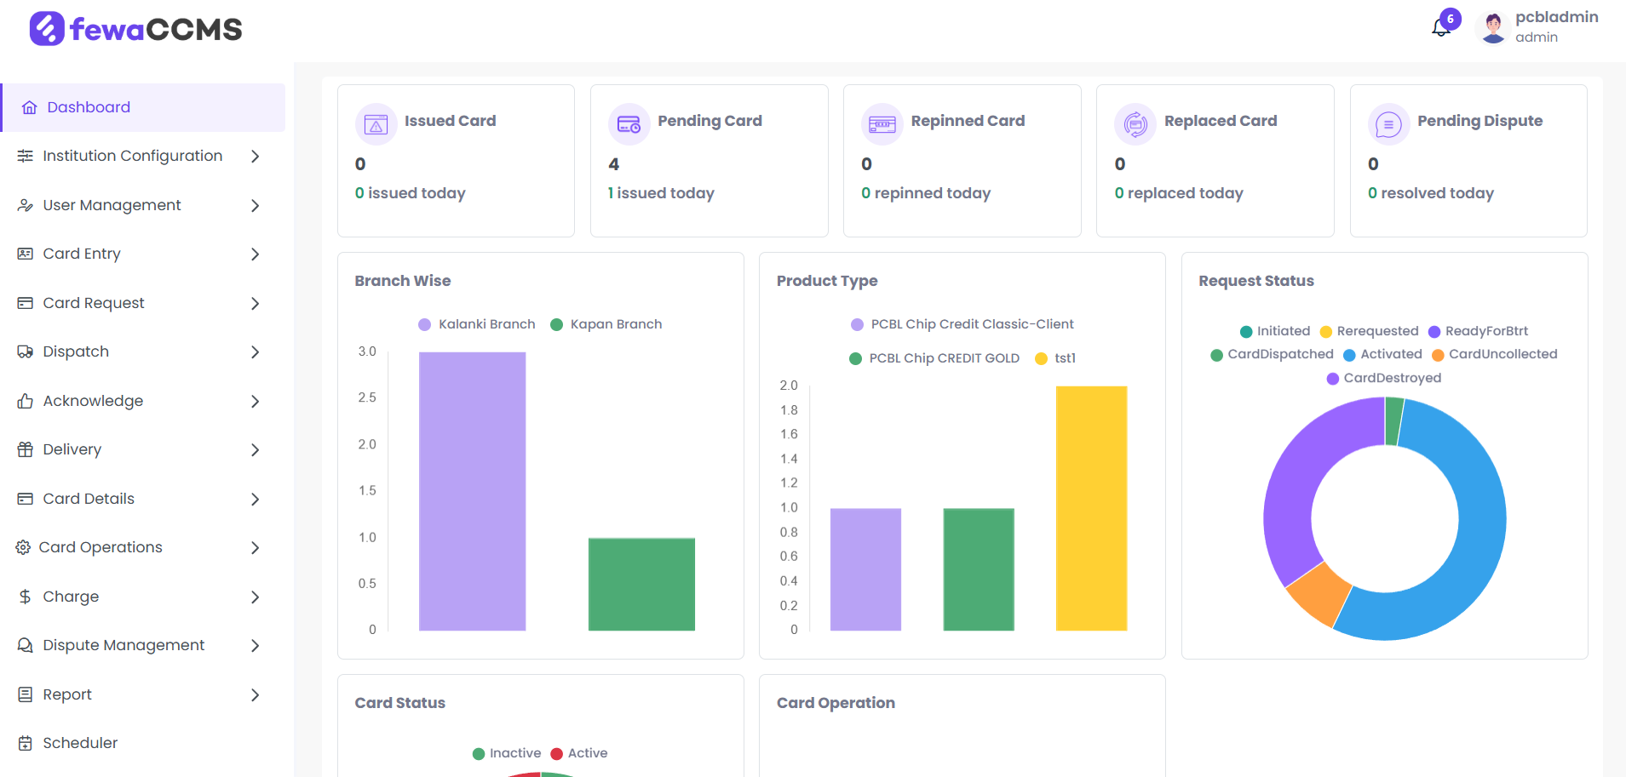1626x777 pixels.
Task: Open the Dispute Management menu item
Action: [143, 645]
